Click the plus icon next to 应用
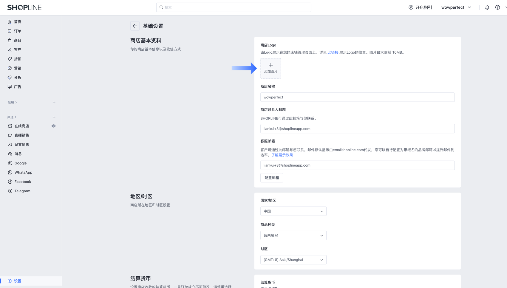The height and width of the screenshot is (288, 507). click(x=54, y=102)
